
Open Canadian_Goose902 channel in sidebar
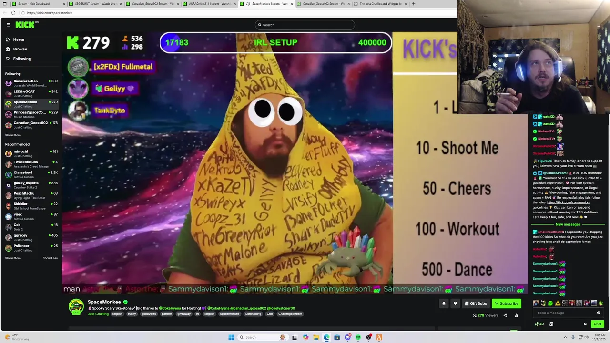31,125
